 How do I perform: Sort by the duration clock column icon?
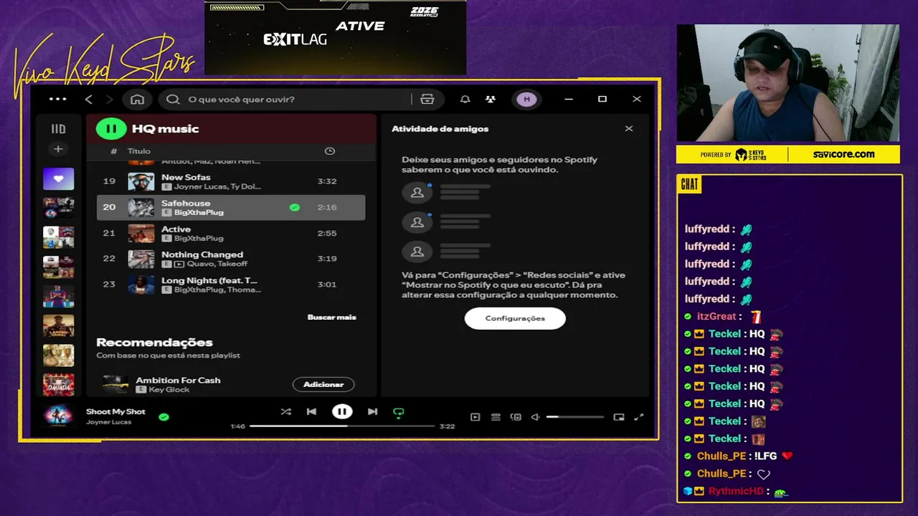pyautogui.click(x=330, y=151)
